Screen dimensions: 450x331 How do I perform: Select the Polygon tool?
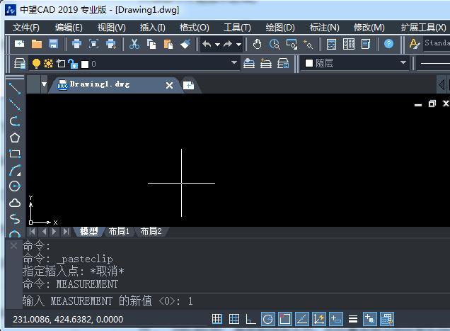(x=15, y=138)
